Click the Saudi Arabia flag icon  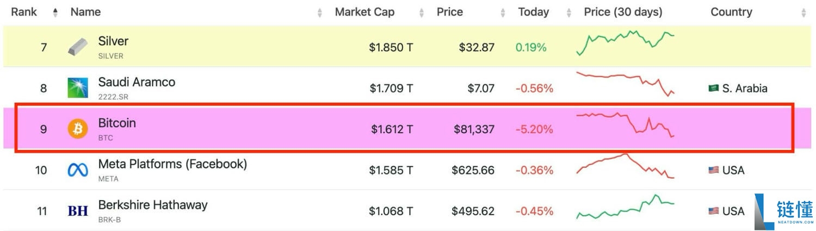click(714, 88)
